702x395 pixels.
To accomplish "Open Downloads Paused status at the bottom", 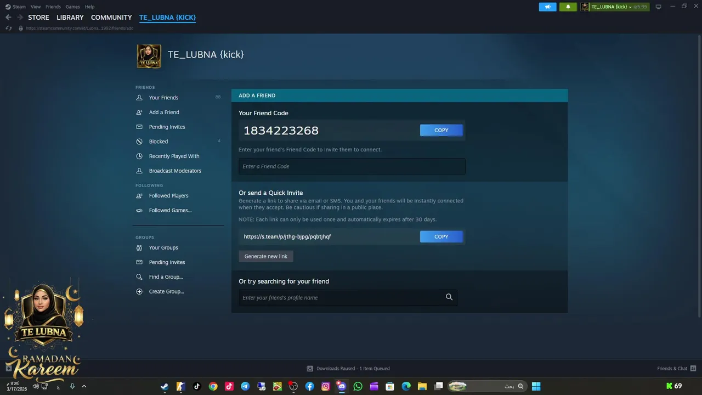I will click(x=348, y=369).
